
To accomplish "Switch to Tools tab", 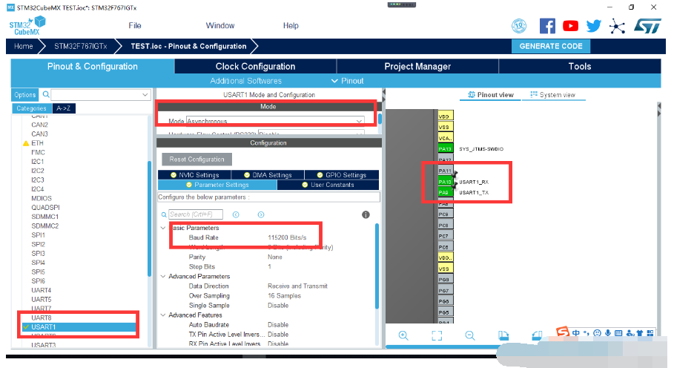I will click(x=579, y=66).
